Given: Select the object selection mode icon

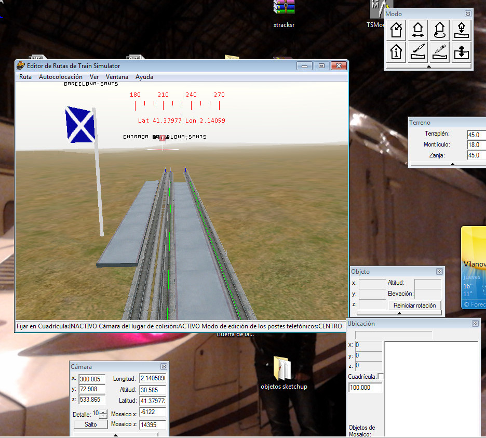Looking at the screenshot, I should coord(396,30).
